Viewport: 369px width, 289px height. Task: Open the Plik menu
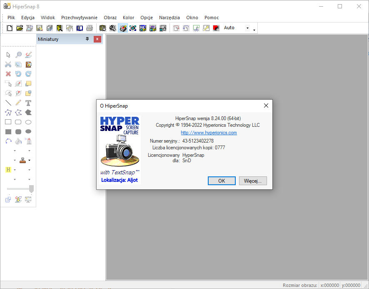tap(11, 18)
